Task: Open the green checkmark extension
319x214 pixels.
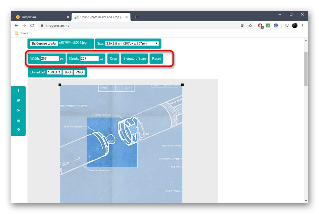Action: point(268,25)
